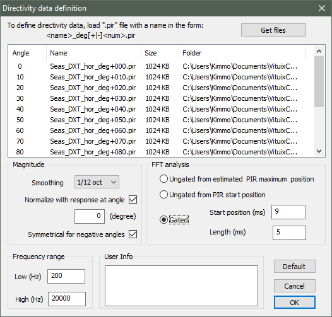Click the normalization angle degree field
Viewport: 332px width, 317px height.
coord(90,216)
